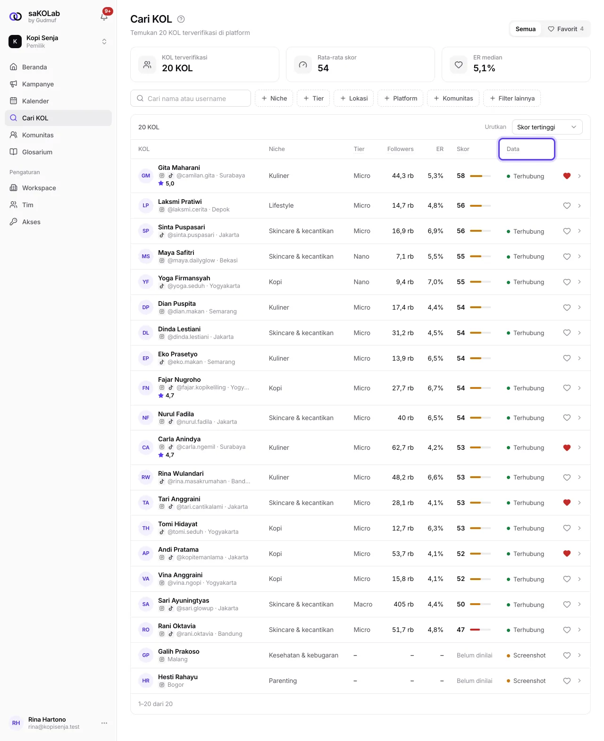
Task: Click the Cari nama atau username search field
Action: pyautogui.click(x=191, y=98)
